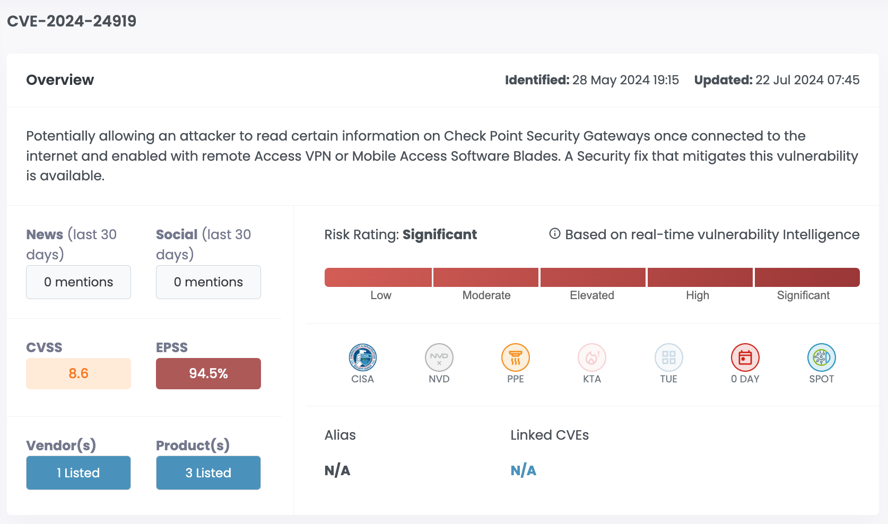888x524 pixels.
Task: Click the EPSS label
Action: pos(172,347)
